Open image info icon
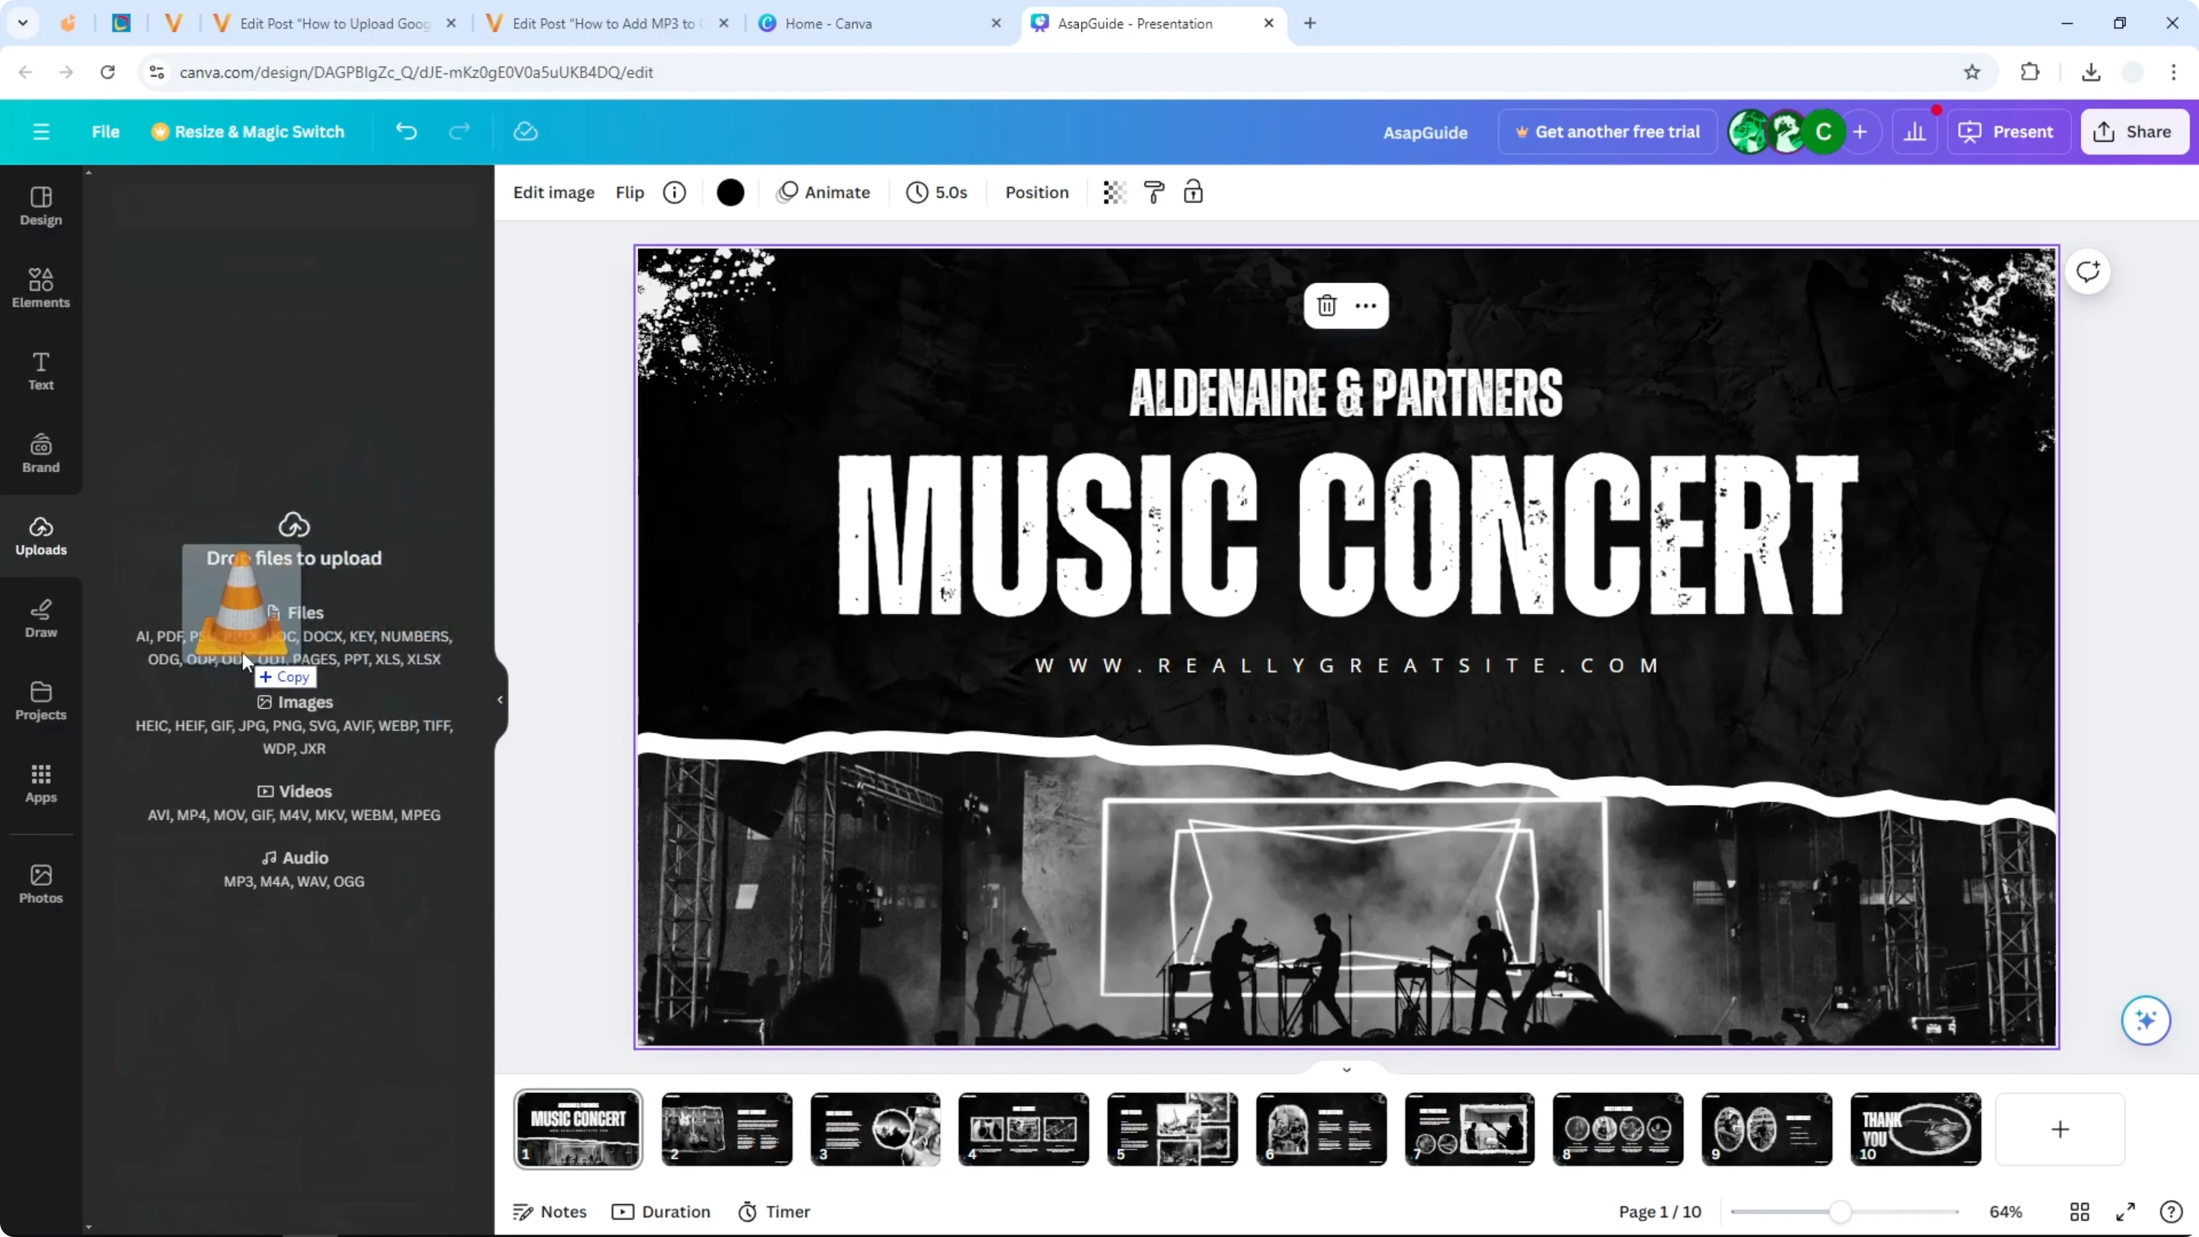The image size is (2199, 1237). [675, 192]
